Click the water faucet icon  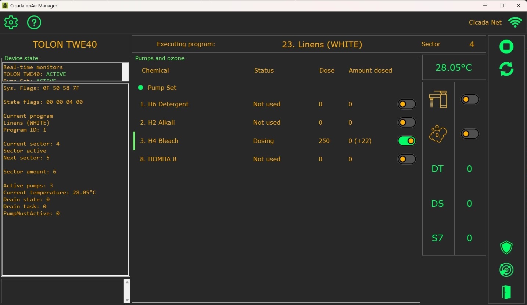[438, 99]
